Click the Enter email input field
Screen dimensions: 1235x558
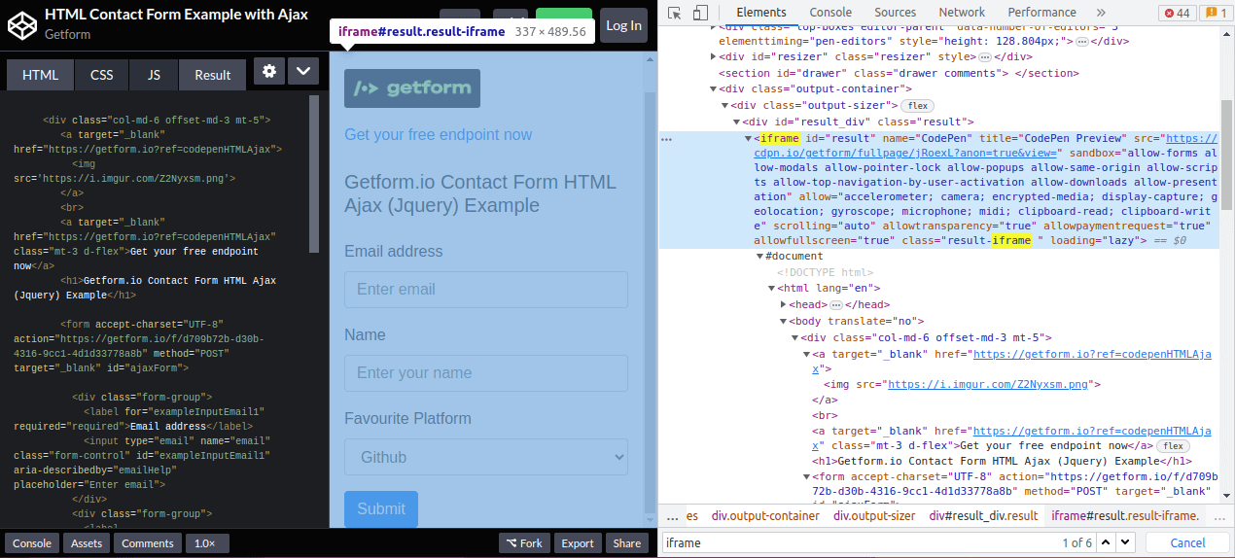tap(485, 290)
